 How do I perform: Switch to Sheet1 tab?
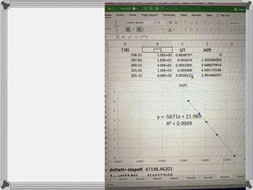tap(123, 179)
